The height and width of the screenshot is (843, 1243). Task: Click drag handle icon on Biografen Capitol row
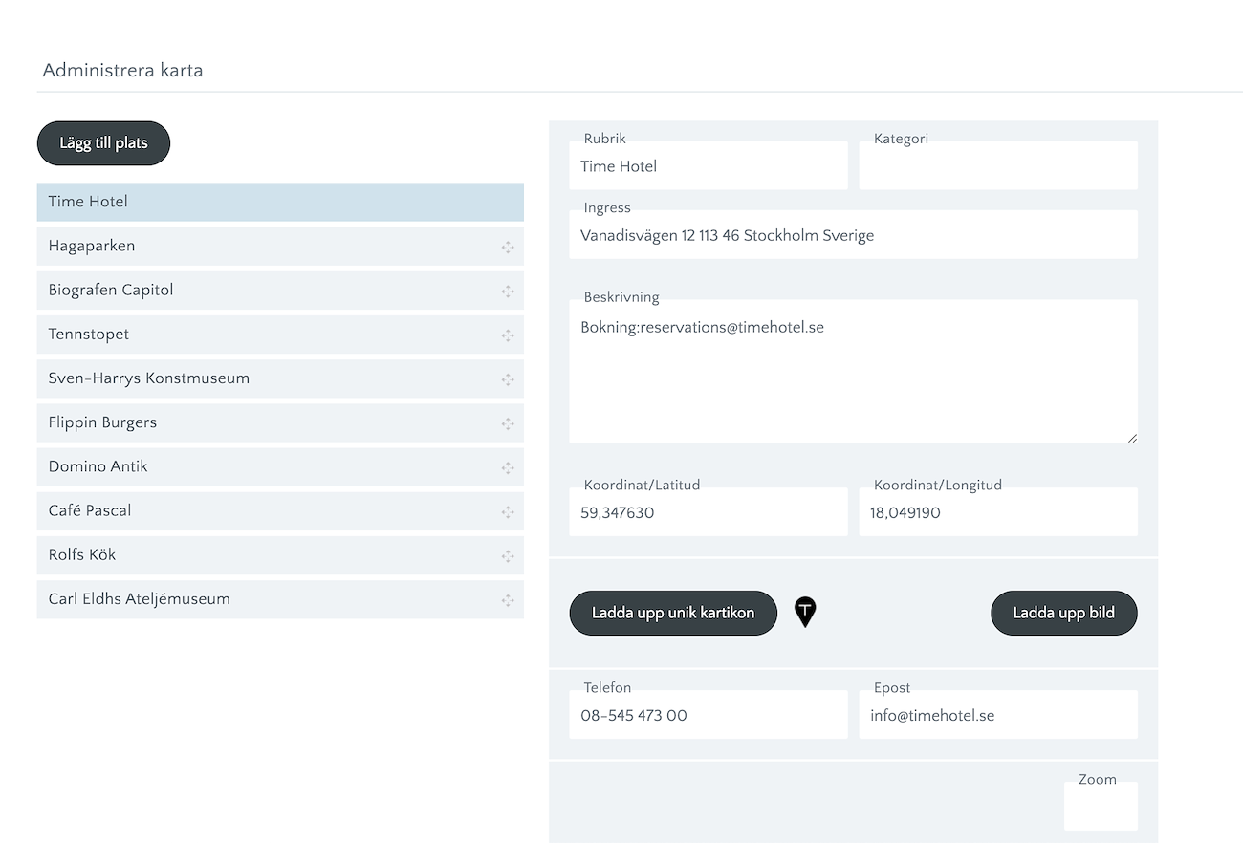tap(508, 292)
